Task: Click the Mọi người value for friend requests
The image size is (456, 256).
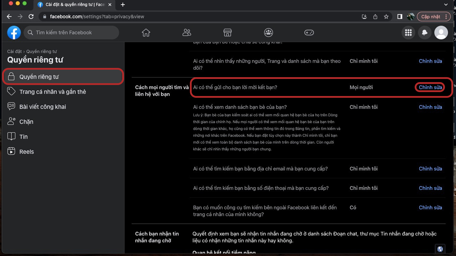Action: (x=361, y=87)
